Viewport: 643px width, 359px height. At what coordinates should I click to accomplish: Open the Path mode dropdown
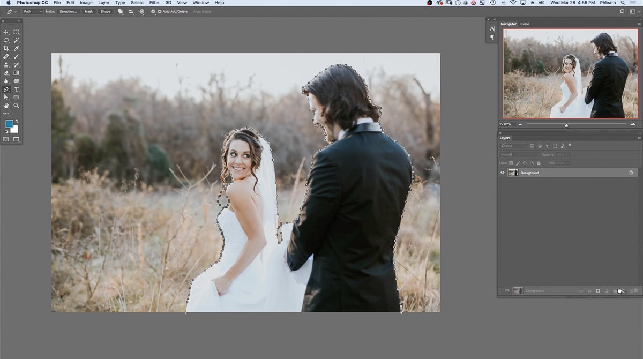[x=32, y=11]
